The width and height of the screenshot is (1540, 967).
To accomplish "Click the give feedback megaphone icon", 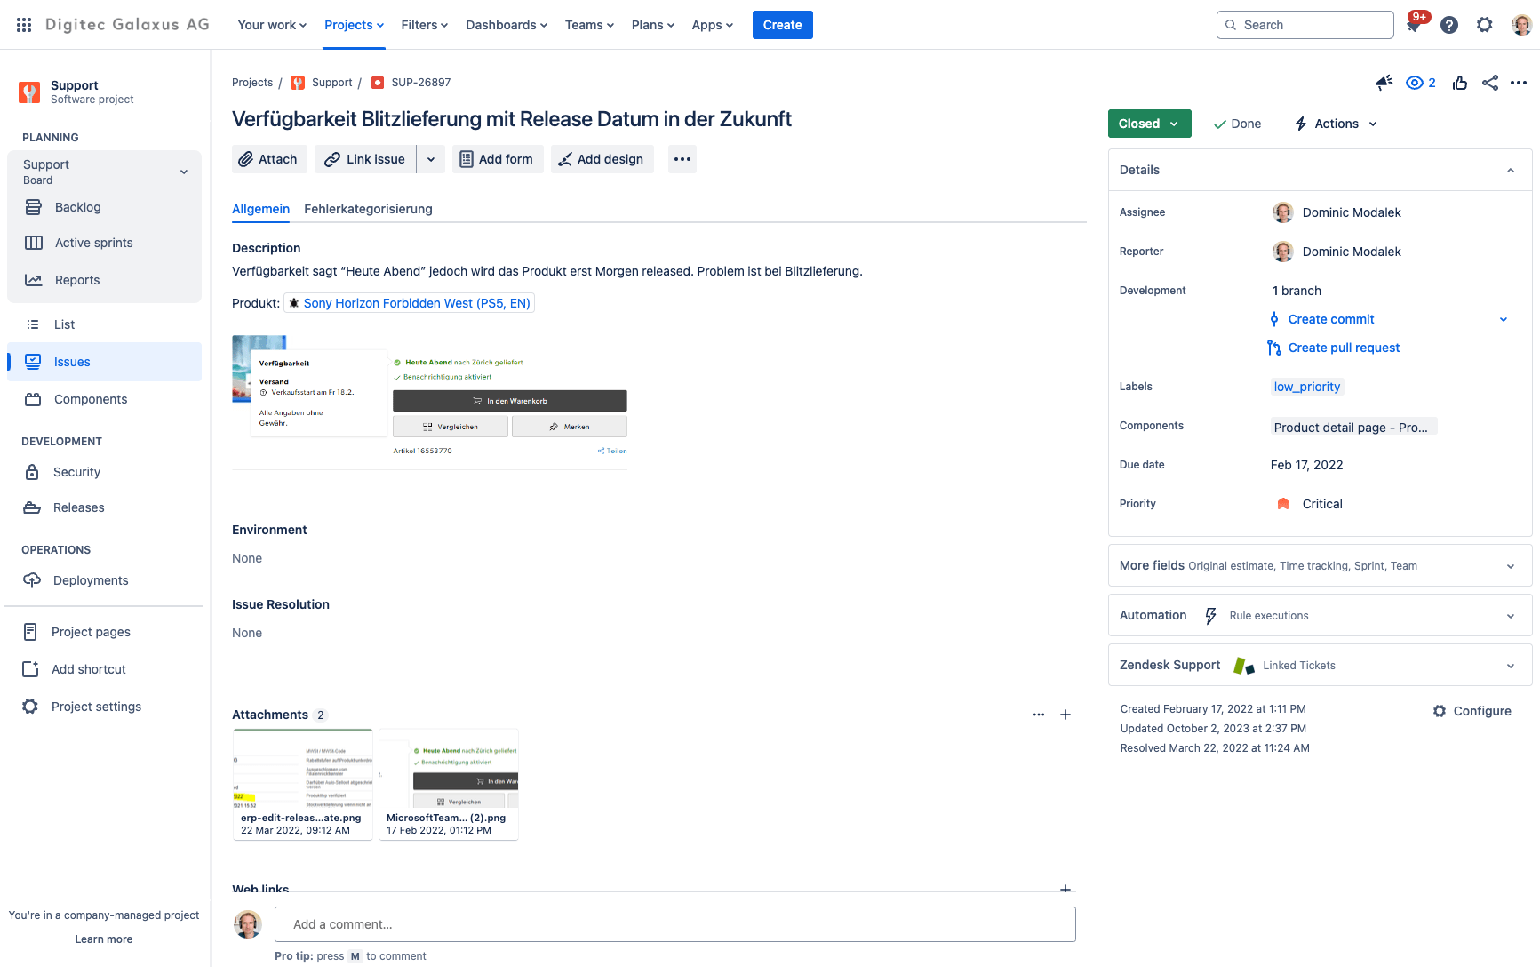I will pyautogui.click(x=1384, y=83).
